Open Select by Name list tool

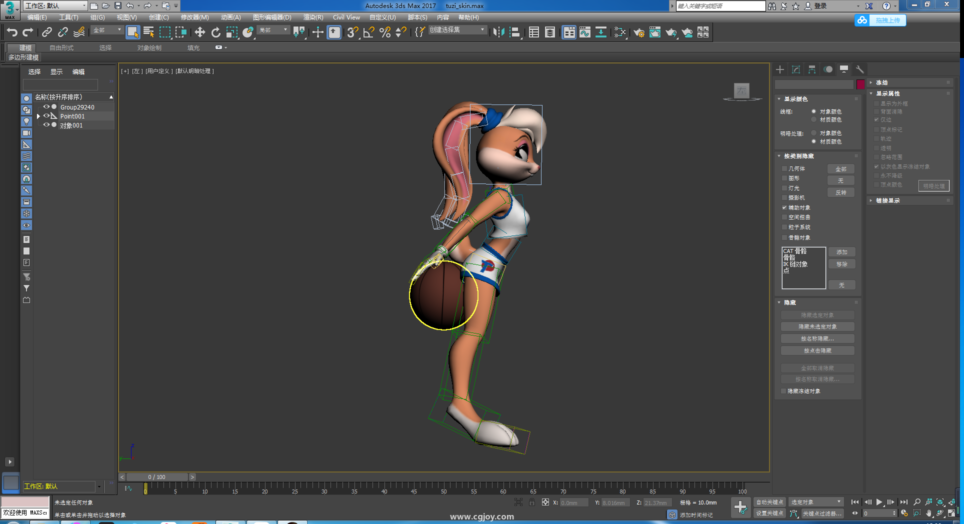coord(148,32)
